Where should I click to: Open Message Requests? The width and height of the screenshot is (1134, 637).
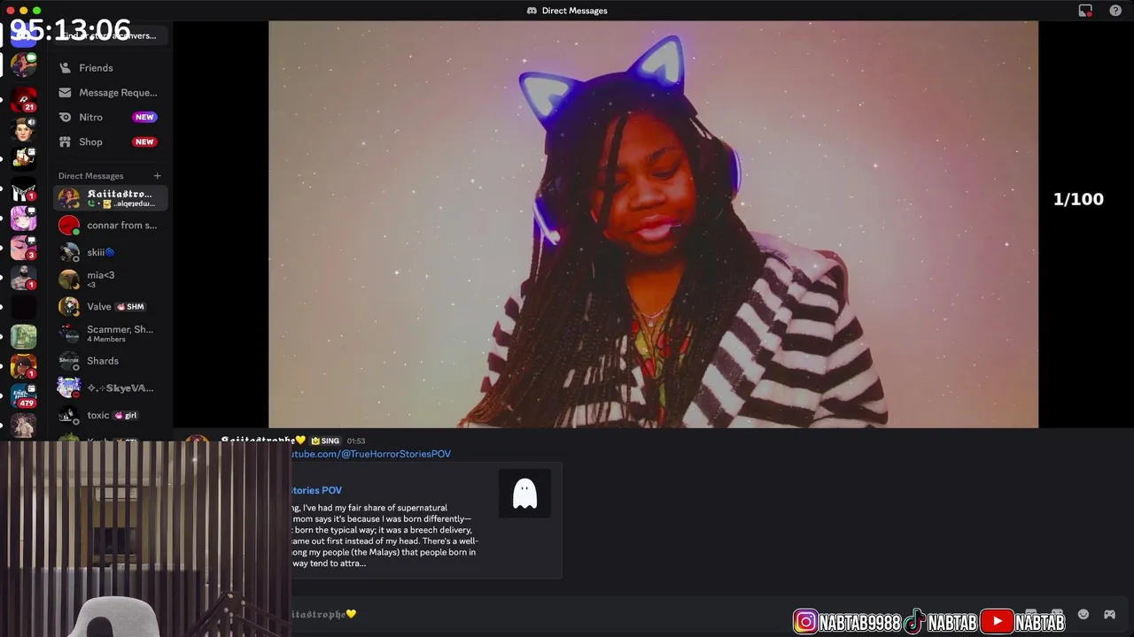click(111, 93)
